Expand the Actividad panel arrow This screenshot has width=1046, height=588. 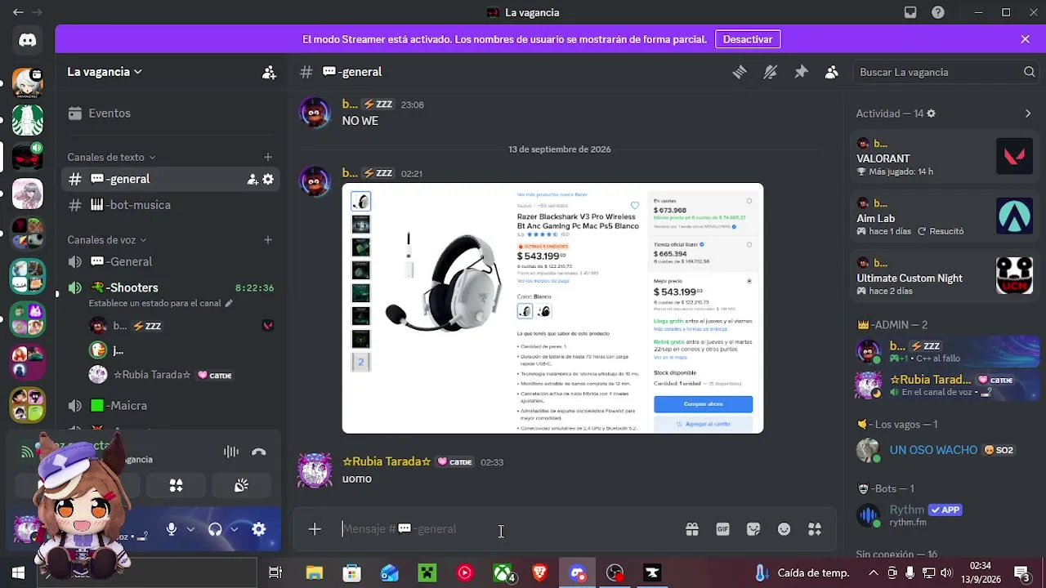pos(1028,114)
